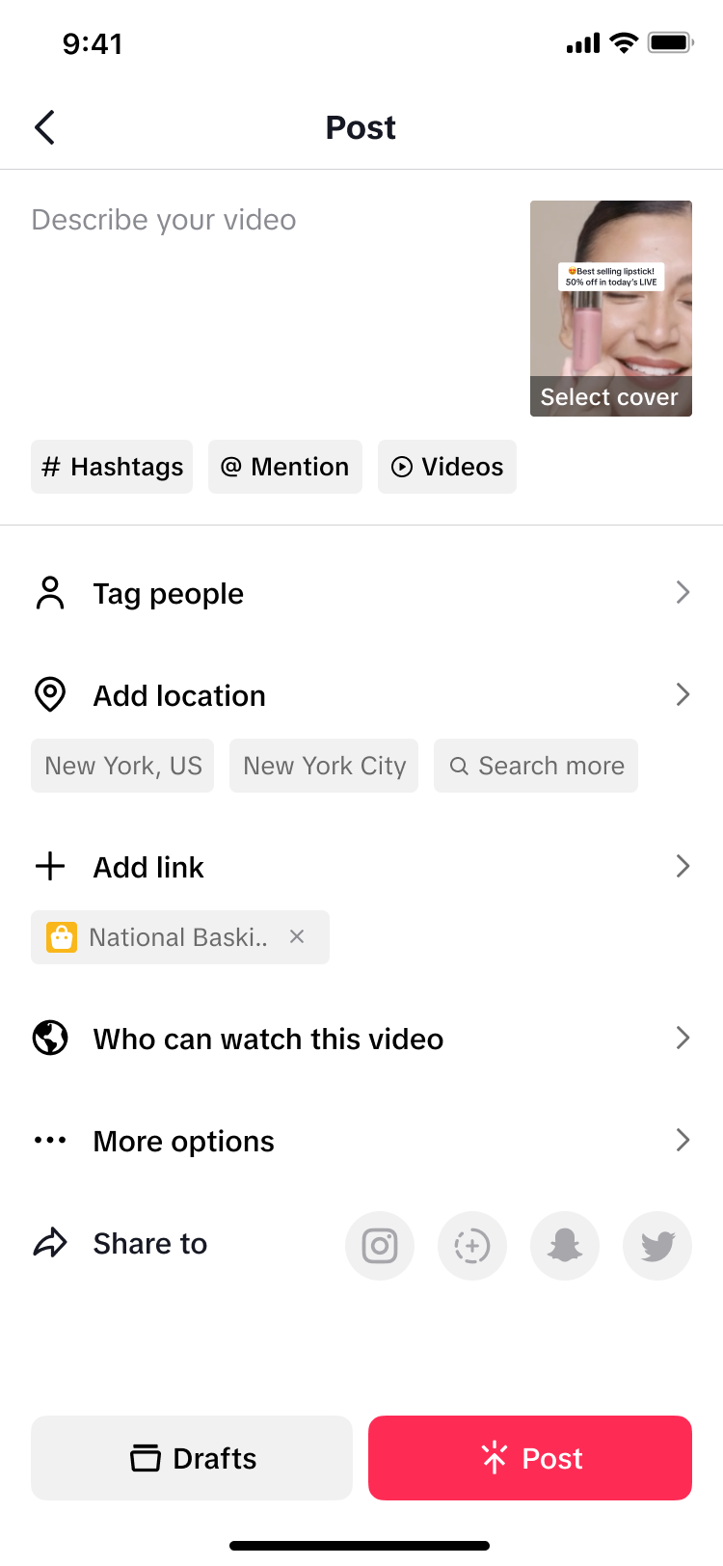723x1566 pixels.
Task: Choose the Search more location option
Action: point(536,766)
